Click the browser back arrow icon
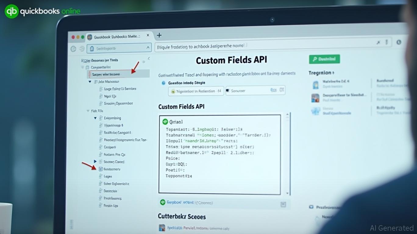 73,48
